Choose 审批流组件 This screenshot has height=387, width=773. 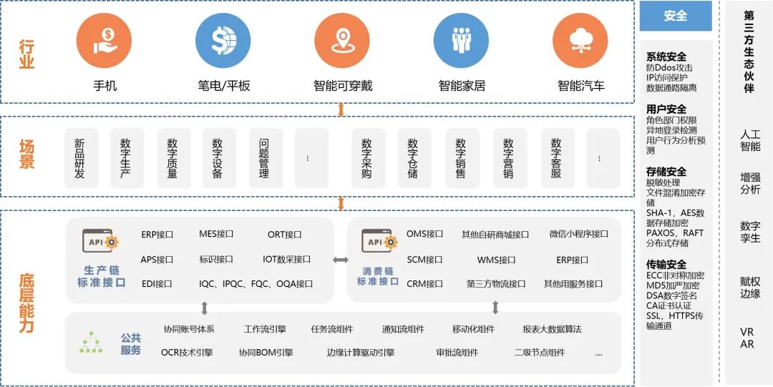457,353
